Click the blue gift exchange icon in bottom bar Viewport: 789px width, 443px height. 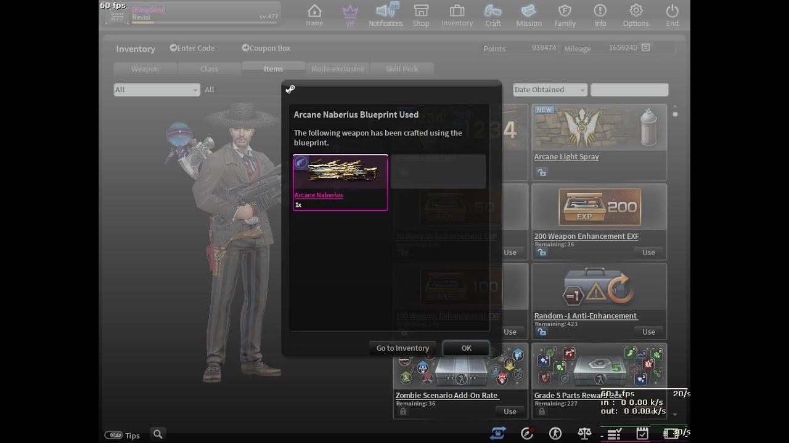(499, 434)
